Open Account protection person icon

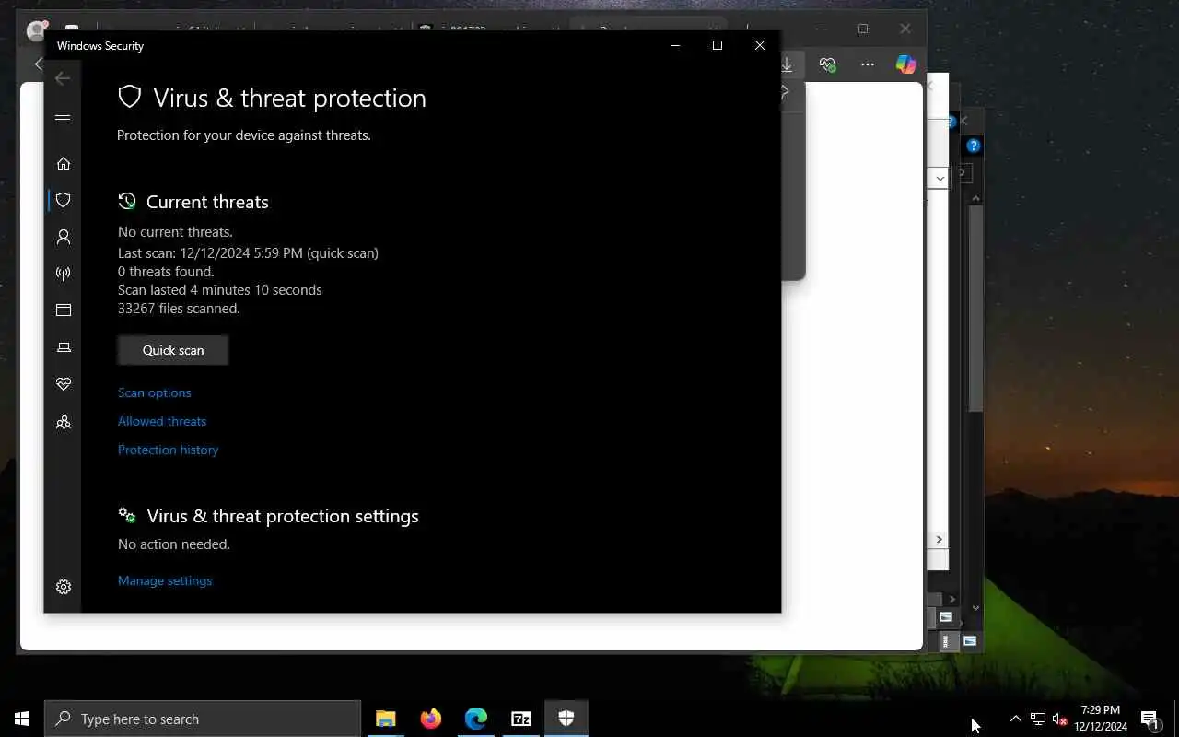[x=64, y=237]
